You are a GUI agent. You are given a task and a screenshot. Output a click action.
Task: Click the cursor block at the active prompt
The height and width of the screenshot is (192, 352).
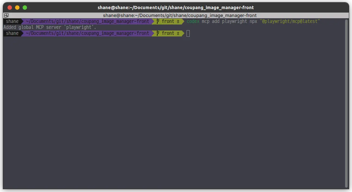coord(188,33)
